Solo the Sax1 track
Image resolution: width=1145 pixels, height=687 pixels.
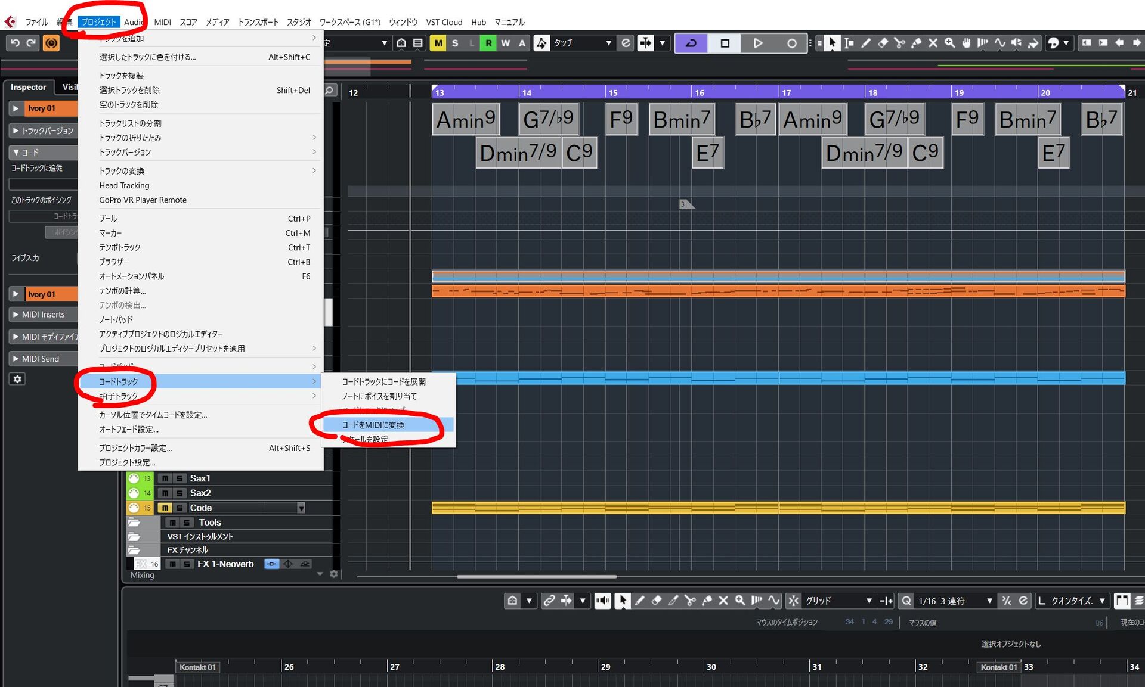pos(179,478)
